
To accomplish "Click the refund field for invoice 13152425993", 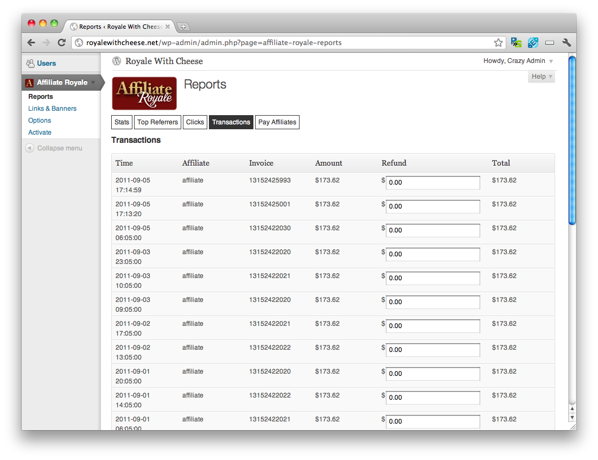I will 432,182.
